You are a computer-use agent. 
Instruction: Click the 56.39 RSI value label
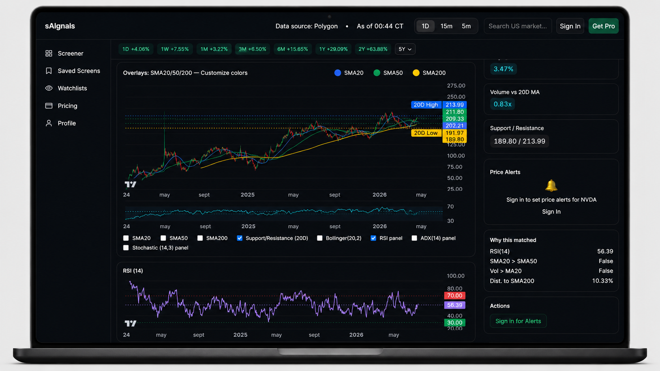(455, 305)
